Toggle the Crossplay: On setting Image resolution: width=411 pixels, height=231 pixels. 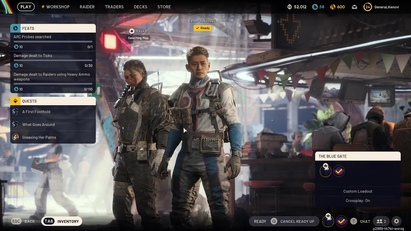(x=358, y=201)
